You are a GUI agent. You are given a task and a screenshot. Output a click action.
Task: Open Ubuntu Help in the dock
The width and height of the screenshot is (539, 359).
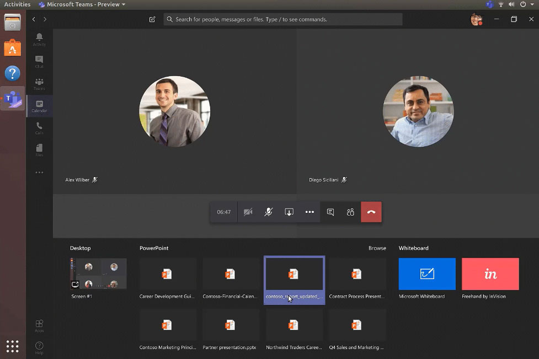(x=12, y=73)
